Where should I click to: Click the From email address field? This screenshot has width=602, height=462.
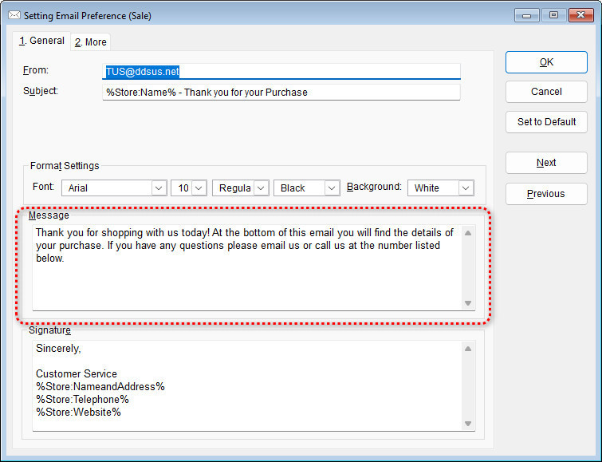(x=281, y=71)
